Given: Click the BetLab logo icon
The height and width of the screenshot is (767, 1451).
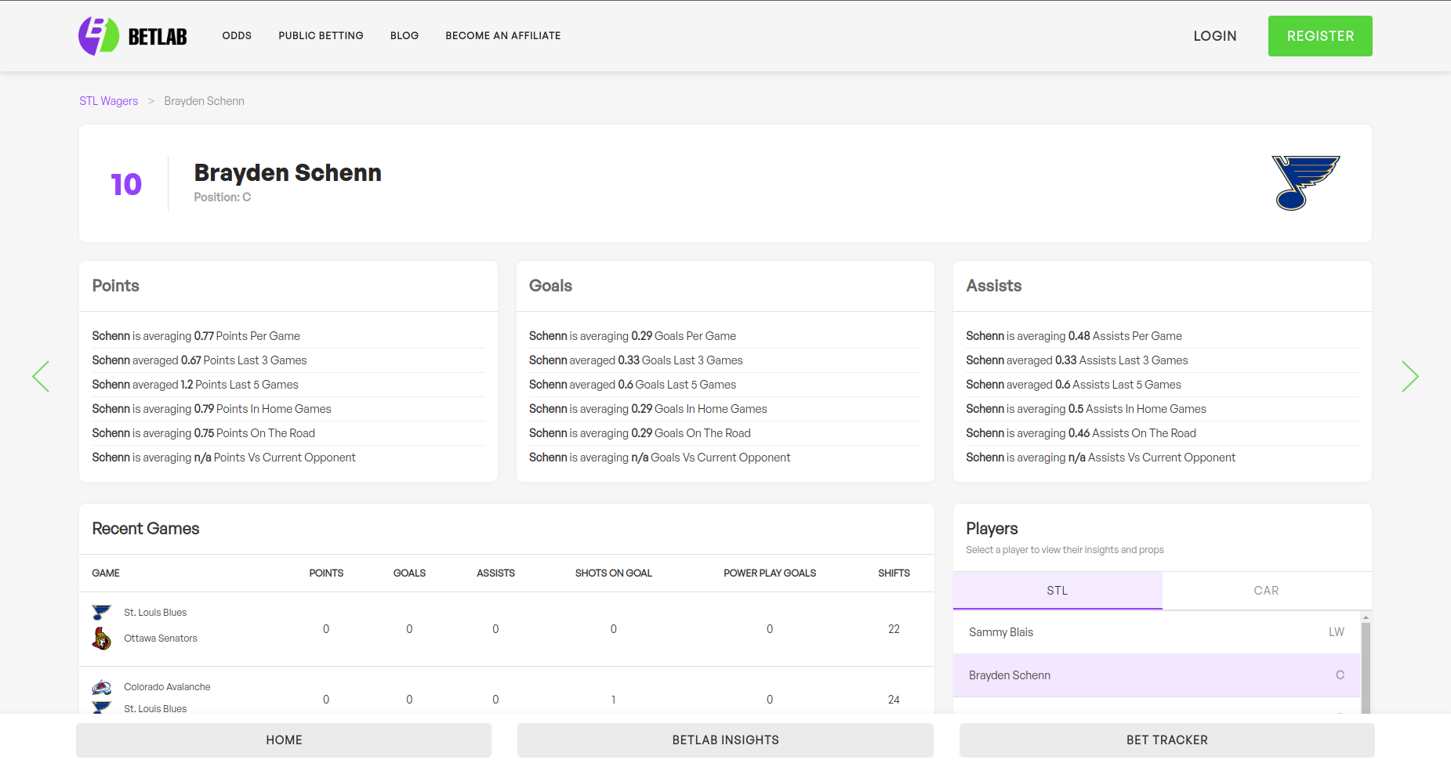Looking at the screenshot, I should pyautogui.click(x=99, y=36).
